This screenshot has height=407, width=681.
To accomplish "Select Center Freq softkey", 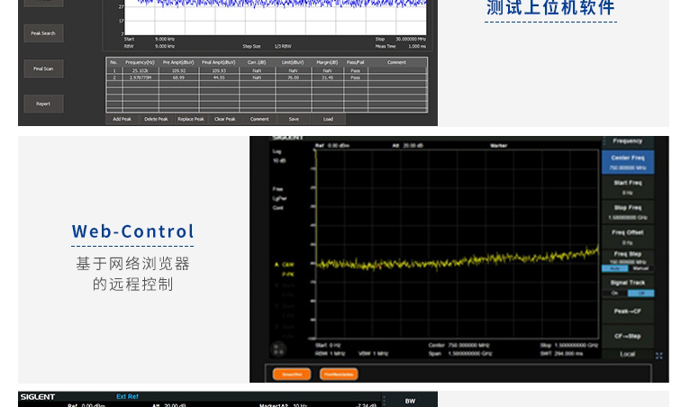I will coord(627,162).
